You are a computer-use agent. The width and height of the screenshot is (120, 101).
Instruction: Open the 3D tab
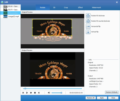tap(54, 8)
